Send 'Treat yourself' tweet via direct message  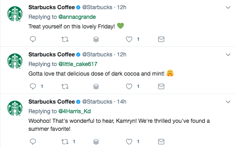161,39
